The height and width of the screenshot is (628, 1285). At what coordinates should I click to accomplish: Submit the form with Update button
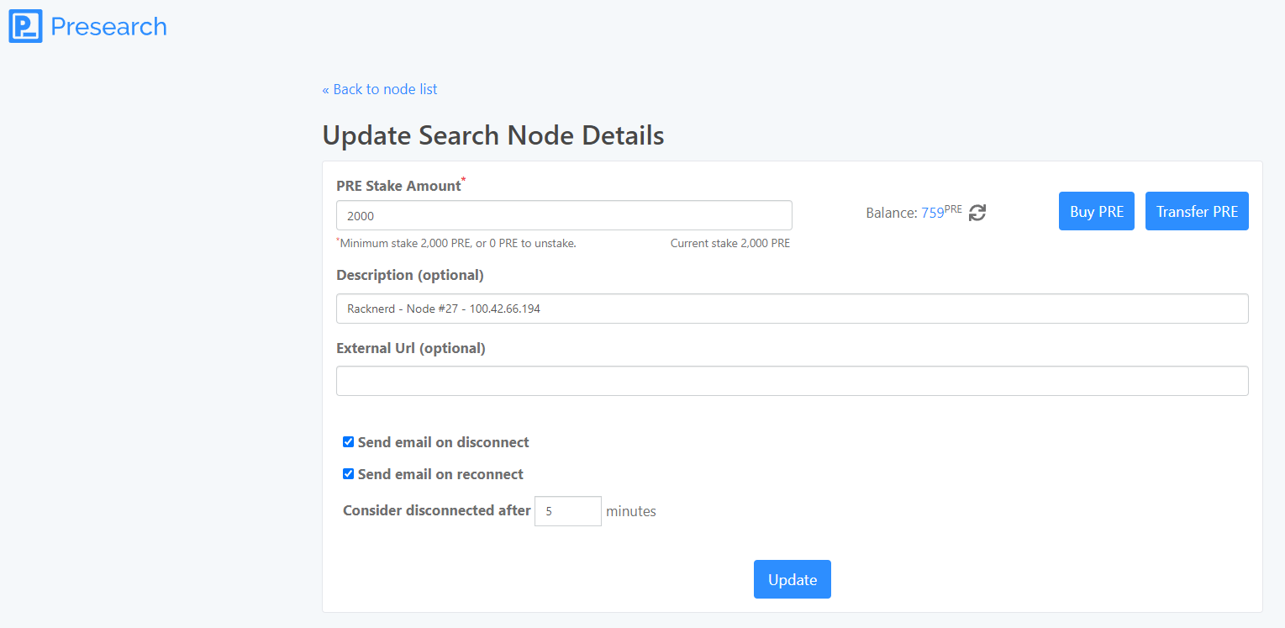792,579
